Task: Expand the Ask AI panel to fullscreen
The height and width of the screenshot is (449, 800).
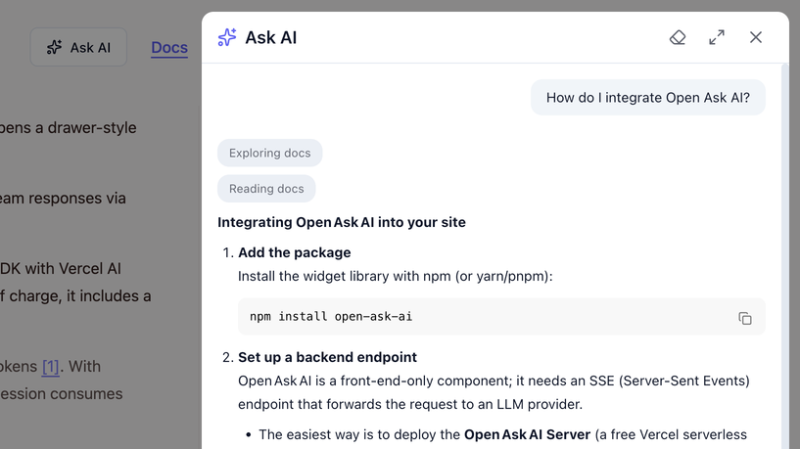Action: (717, 37)
